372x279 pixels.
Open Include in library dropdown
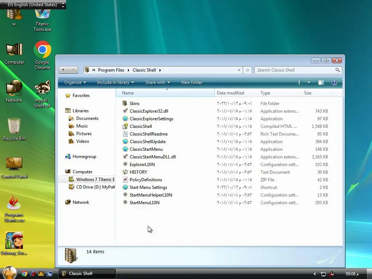coord(116,82)
